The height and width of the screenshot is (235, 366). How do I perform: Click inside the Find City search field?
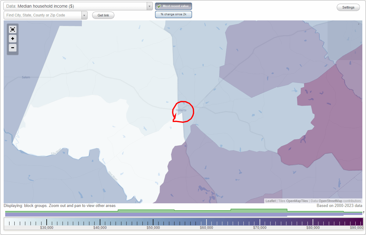coord(43,15)
